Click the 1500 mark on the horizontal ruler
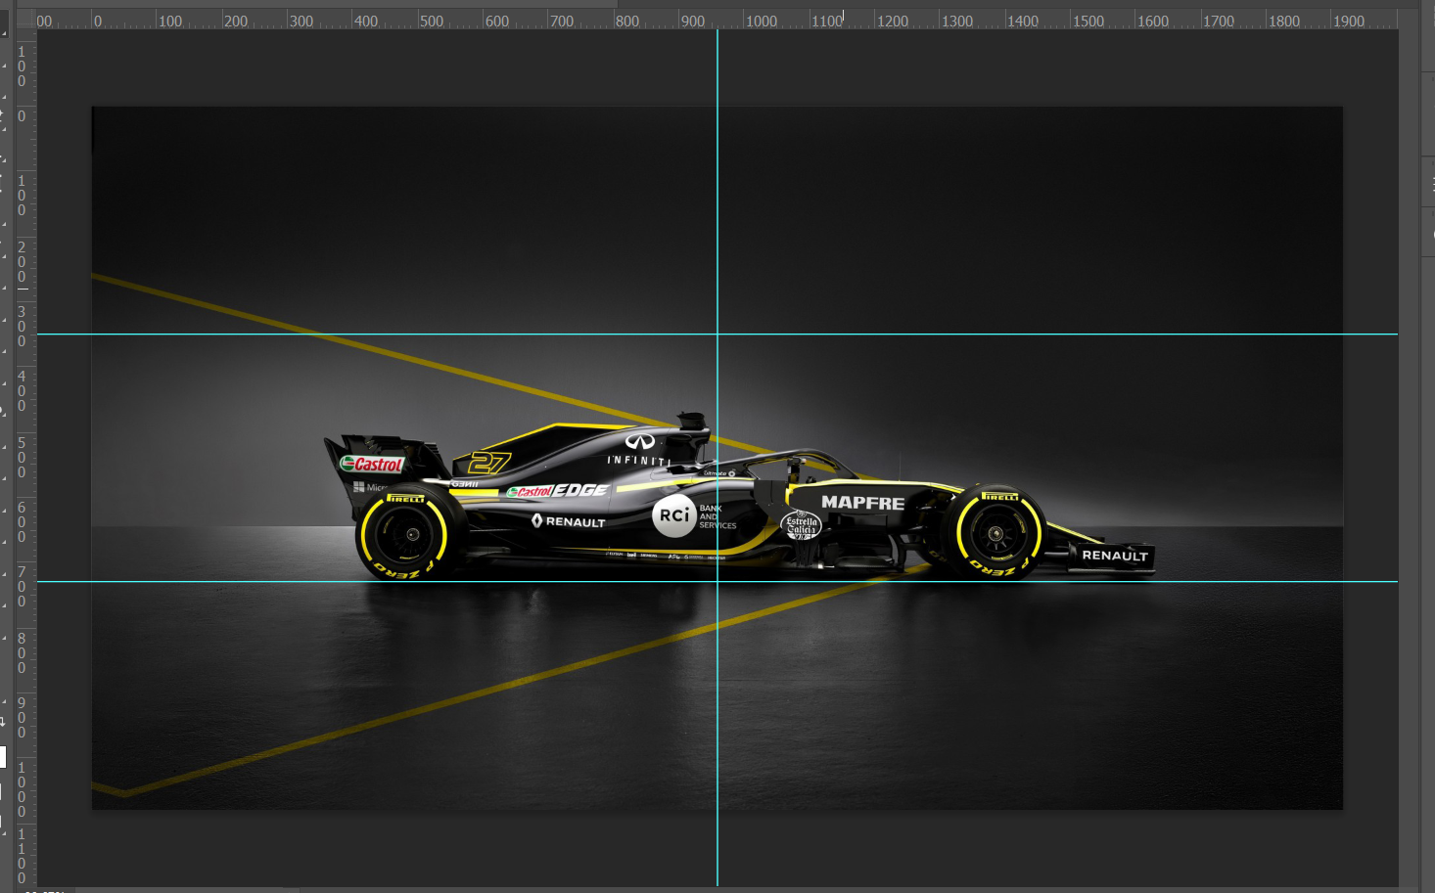1435x893 pixels. 1088,21
